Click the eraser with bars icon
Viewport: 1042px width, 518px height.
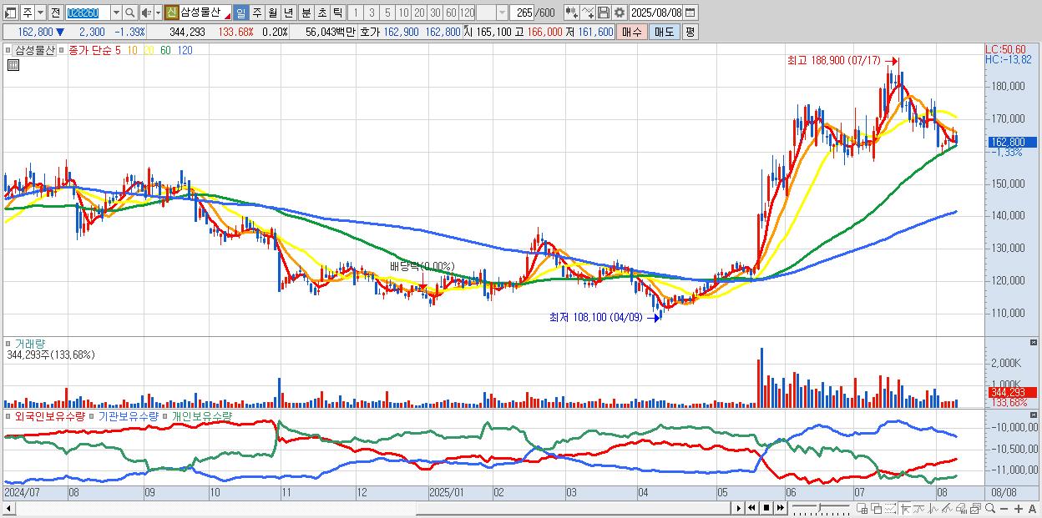point(961,509)
